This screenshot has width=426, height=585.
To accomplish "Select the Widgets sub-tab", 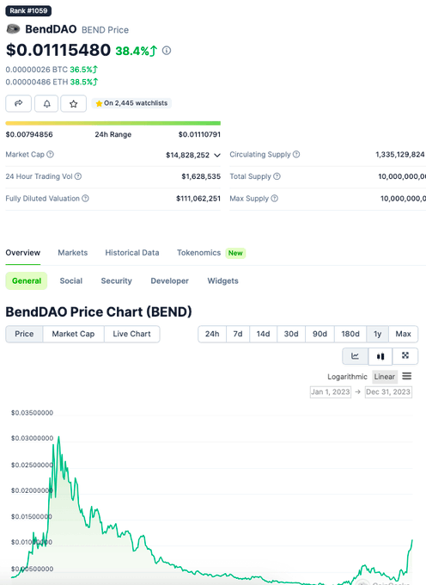I will click(x=222, y=281).
